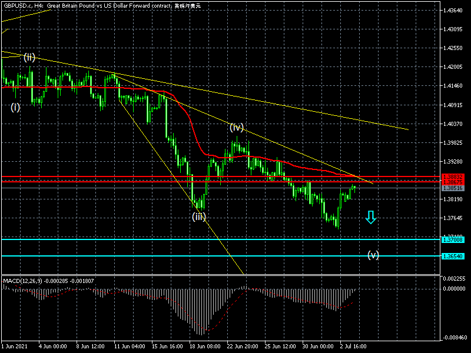This screenshot has width=471, height=353.
Task: Click the 18 Jun 08:00 time label
Action: pyautogui.click(x=205, y=347)
